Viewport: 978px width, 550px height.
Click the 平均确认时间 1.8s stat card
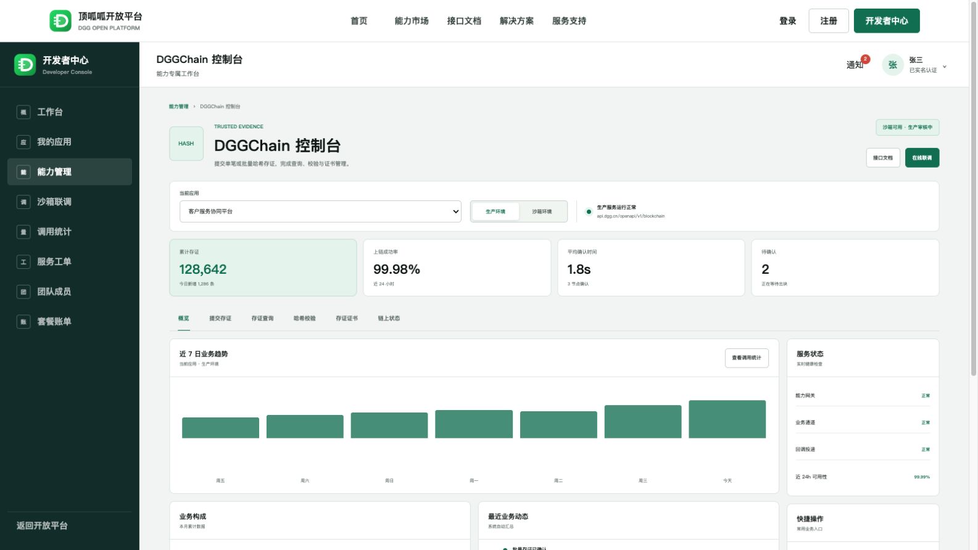[x=651, y=268]
